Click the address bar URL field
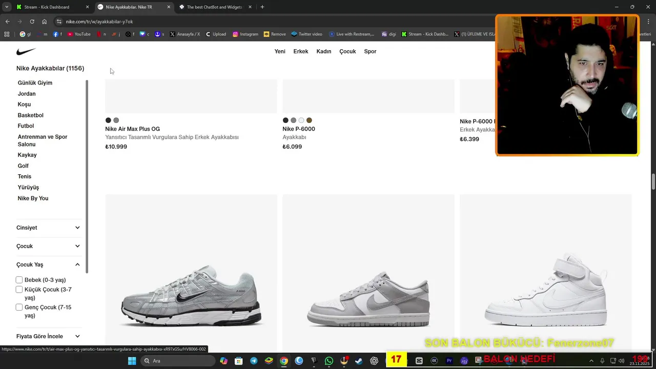The height and width of the screenshot is (369, 656). 277,22
